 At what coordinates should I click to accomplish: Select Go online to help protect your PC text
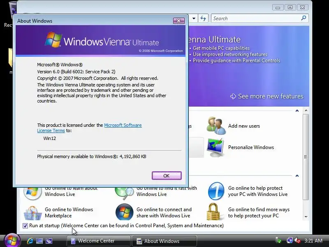258,191
